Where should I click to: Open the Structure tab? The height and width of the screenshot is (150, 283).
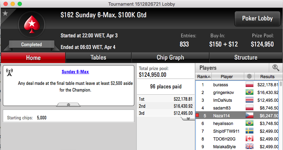click(x=246, y=57)
